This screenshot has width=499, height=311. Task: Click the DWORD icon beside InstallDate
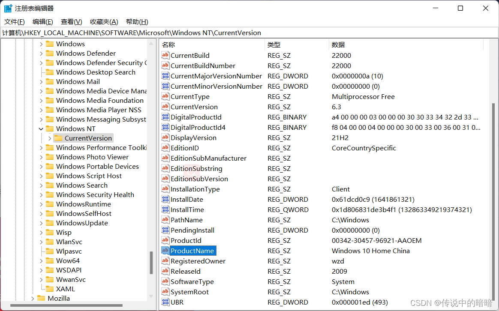point(165,199)
